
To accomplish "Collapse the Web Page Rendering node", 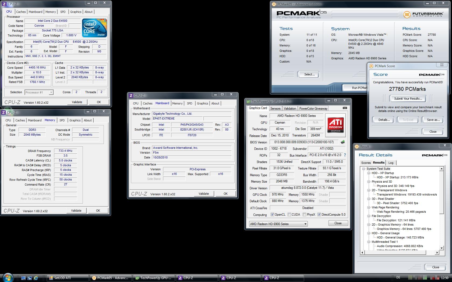I will click(x=369, y=208).
